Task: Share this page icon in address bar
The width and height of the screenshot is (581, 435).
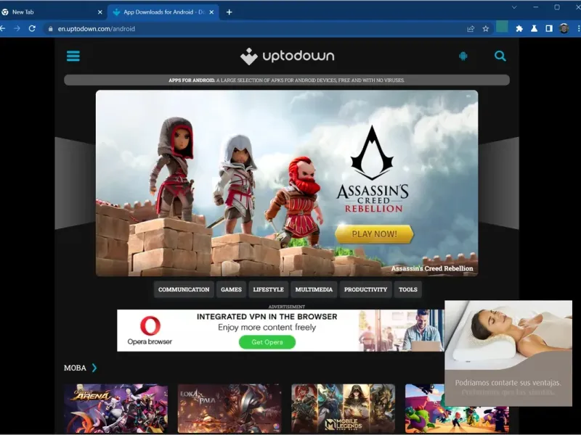Action: click(471, 28)
